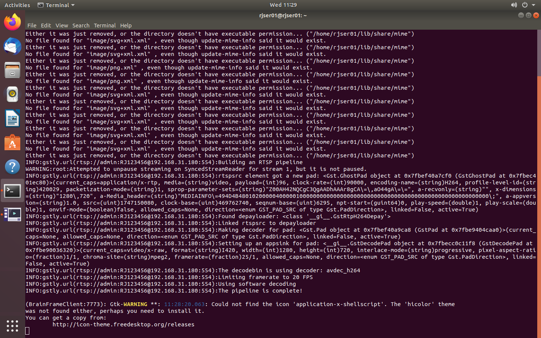The height and width of the screenshot is (338, 541).
Task: Click 'Limiting framerate to 20 FPS' line
Action: tap(169, 277)
